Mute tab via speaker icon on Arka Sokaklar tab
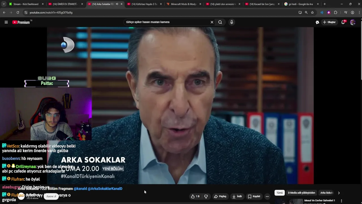Viewport: 362px width, 204px height. 117,4
